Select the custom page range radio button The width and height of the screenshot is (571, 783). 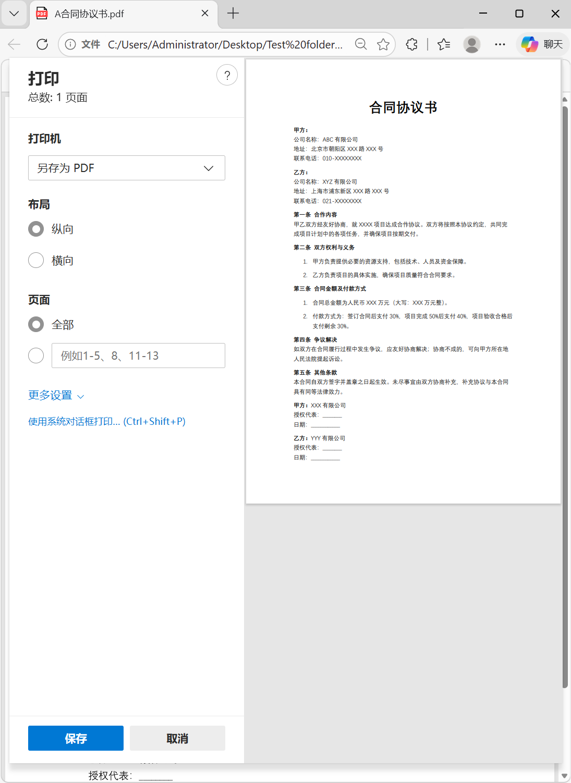pyautogui.click(x=35, y=355)
